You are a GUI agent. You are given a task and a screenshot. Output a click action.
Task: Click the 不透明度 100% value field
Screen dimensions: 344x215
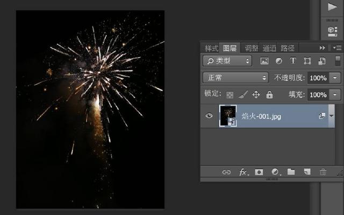(318, 78)
